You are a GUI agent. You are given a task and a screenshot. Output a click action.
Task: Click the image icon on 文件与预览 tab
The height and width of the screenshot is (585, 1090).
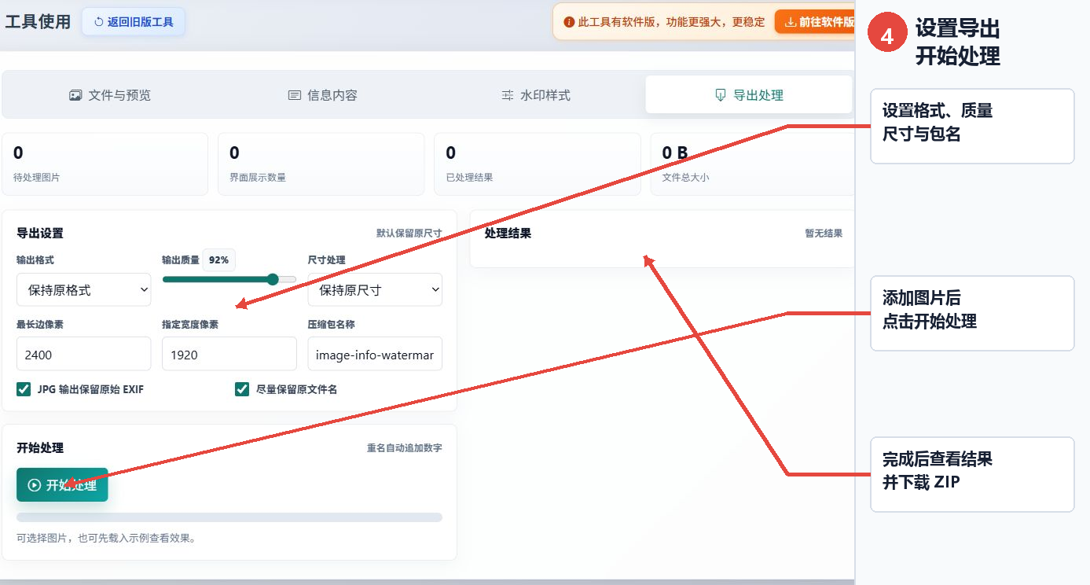pos(75,95)
